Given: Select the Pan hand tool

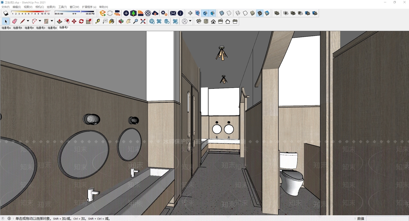Looking at the screenshot, I should click(128, 21).
